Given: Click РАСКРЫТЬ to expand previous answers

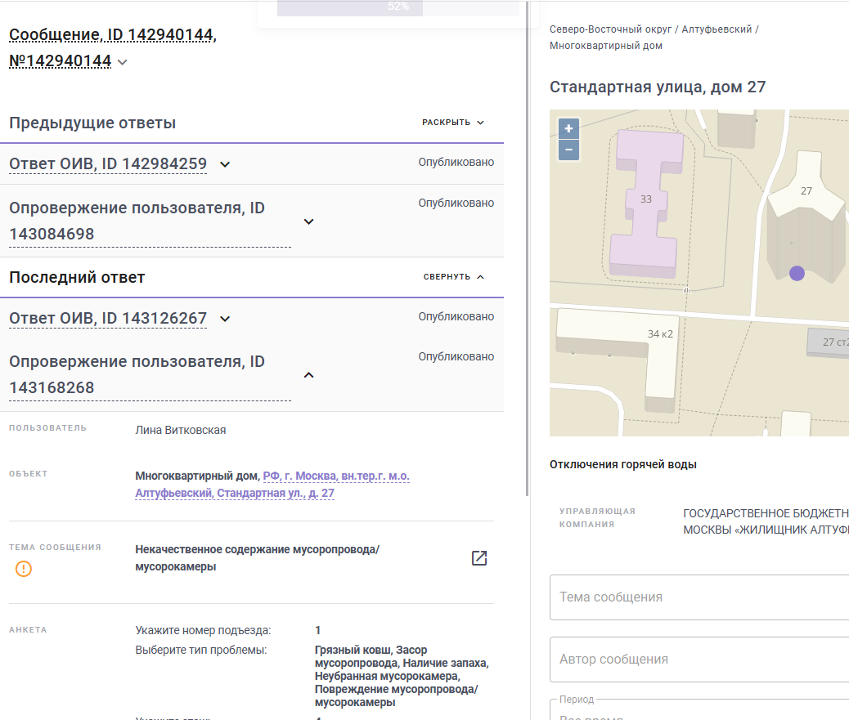Looking at the screenshot, I should pyautogui.click(x=452, y=123).
